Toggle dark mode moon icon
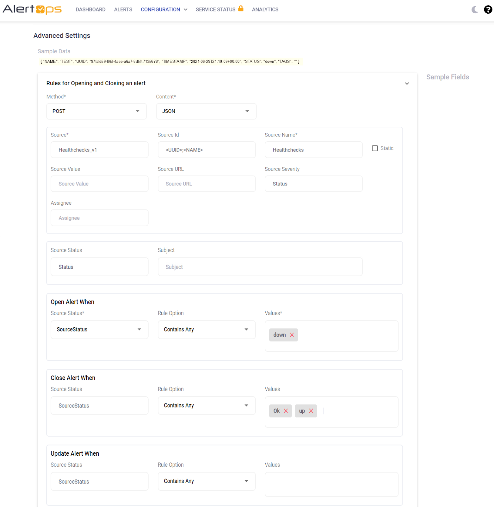Viewport: 494px width, 507px height. [x=474, y=10]
